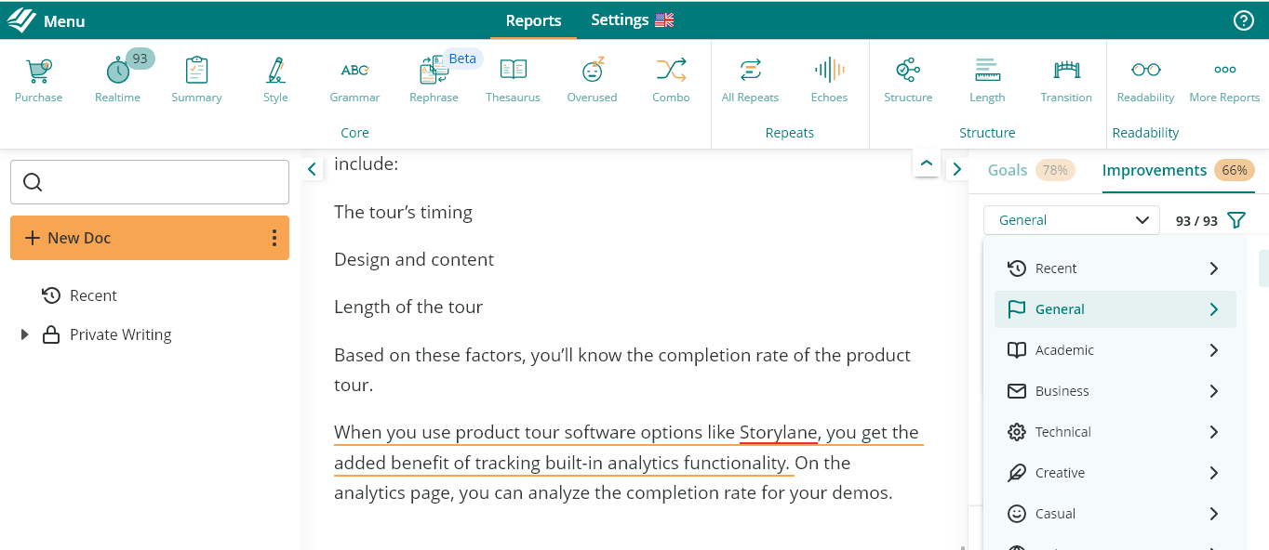1269x550 pixels.
Task: Run the Overused words report
Action: click(x=592, y=78)
